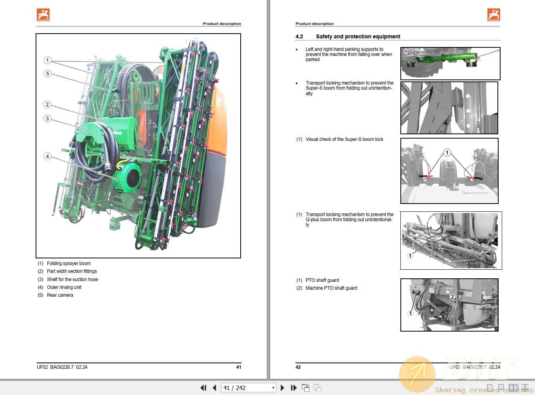This screenshot has width=535, height=395.
Task: Go to the previous page
Action: [x=214, y=388]
